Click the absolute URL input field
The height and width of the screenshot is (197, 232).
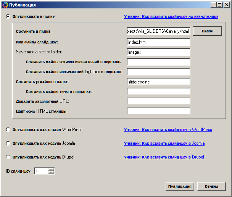[x=158, y=101]
